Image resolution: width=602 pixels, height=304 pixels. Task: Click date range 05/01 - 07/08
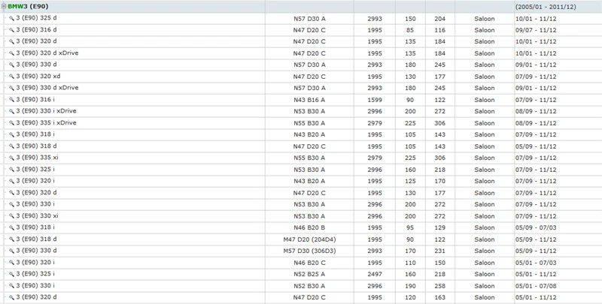click(536, 286)
